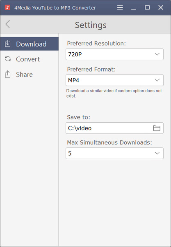Go back using the left arrow
This screenshot has height=247, width=171.
click(x=7, y=24)
